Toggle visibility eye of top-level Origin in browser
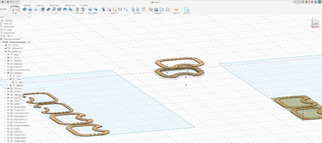The width and height of the screenshot is (322, 143). (x=2, y=30)
